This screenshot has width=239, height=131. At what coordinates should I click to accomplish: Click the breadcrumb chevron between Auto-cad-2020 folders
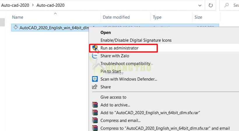tap(33, 5)
